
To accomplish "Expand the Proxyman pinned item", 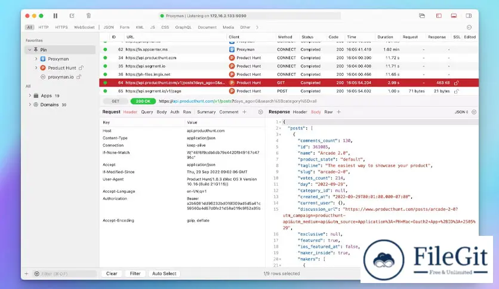I will pyautogui.click(x=36, y=59).
